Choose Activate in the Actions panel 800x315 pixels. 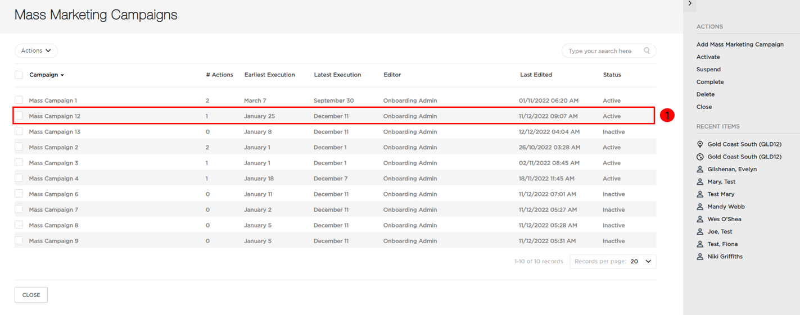click(708, 57)
